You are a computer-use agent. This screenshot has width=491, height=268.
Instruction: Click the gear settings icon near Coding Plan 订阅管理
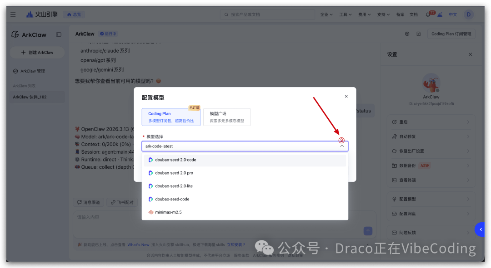coord(408,33)
